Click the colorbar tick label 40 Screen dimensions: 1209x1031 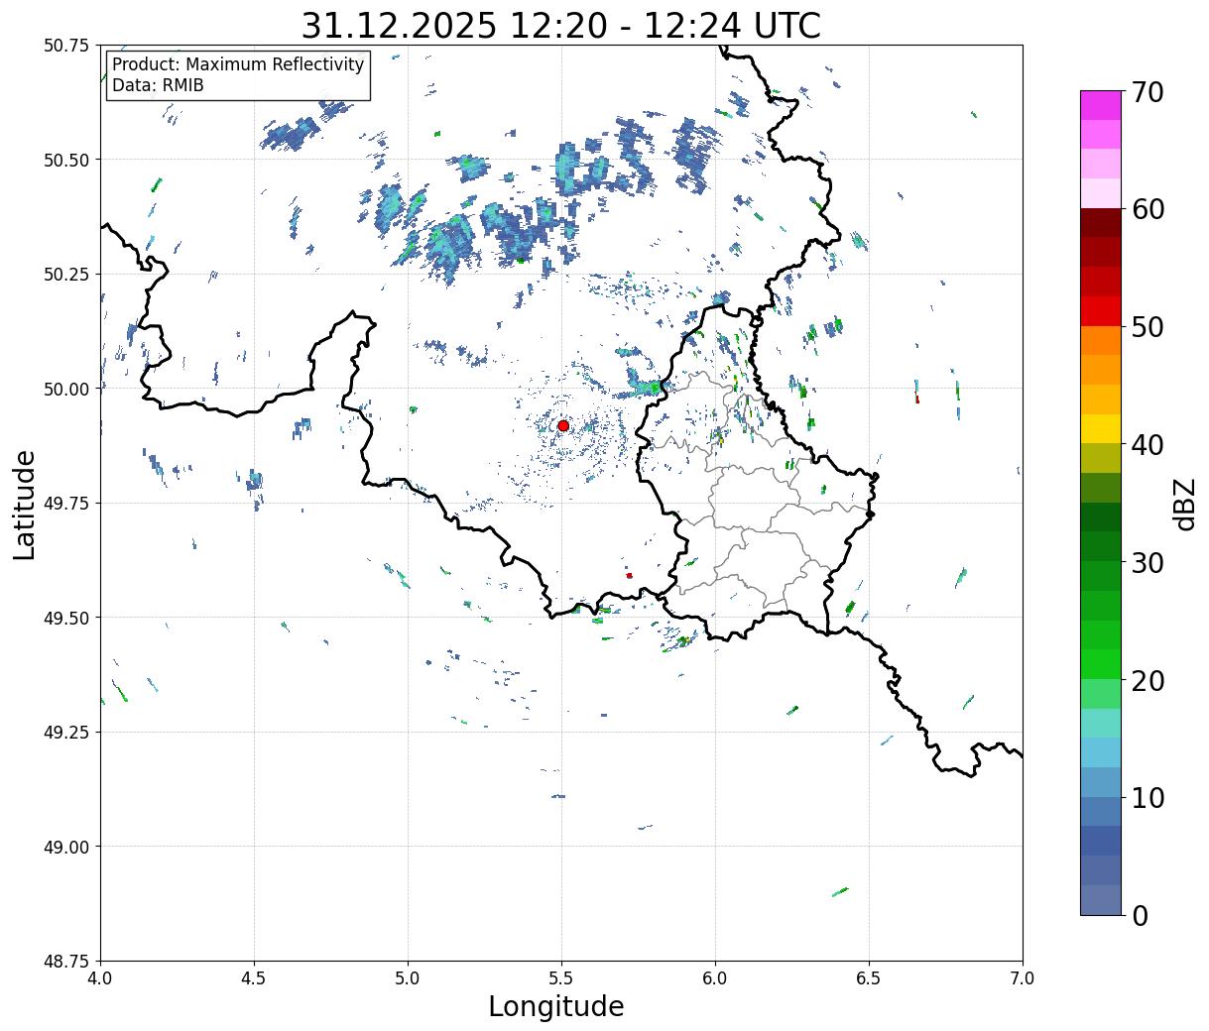click(x=1147, y=445)
